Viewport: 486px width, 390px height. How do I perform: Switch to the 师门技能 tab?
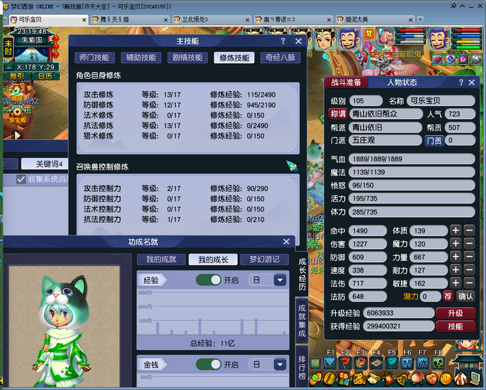point(94,58)
